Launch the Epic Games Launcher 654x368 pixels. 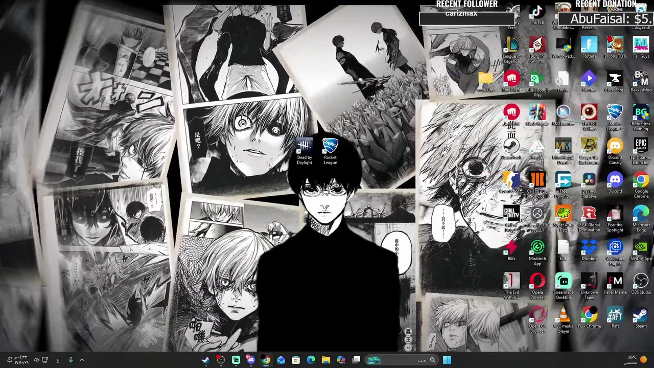pyautogui.click(x=641, y=151)
